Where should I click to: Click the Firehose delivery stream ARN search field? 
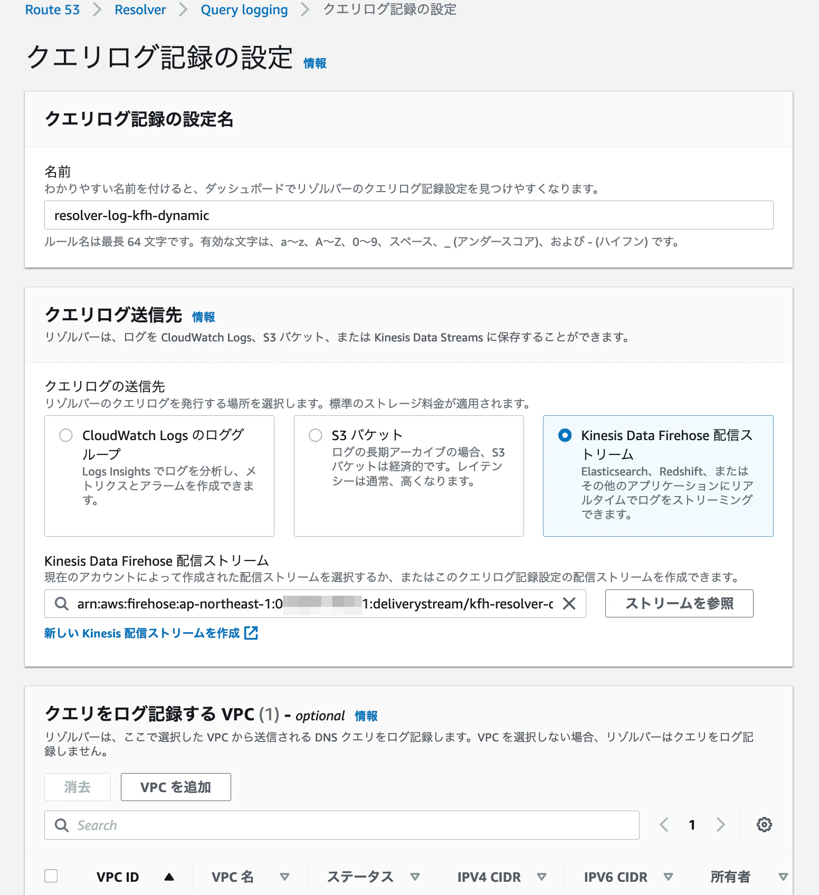click(x=315, y=604)
